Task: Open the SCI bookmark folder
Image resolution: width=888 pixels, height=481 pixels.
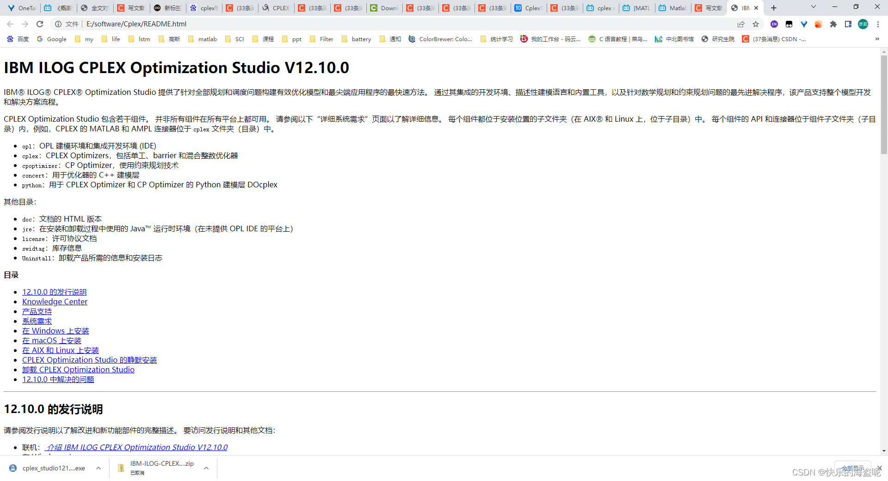Action: (234, 39)
